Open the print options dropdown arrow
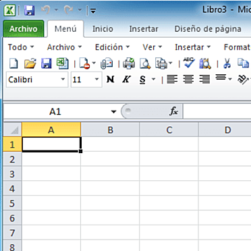This screenshot has width=251, height=251. [171, 63]
